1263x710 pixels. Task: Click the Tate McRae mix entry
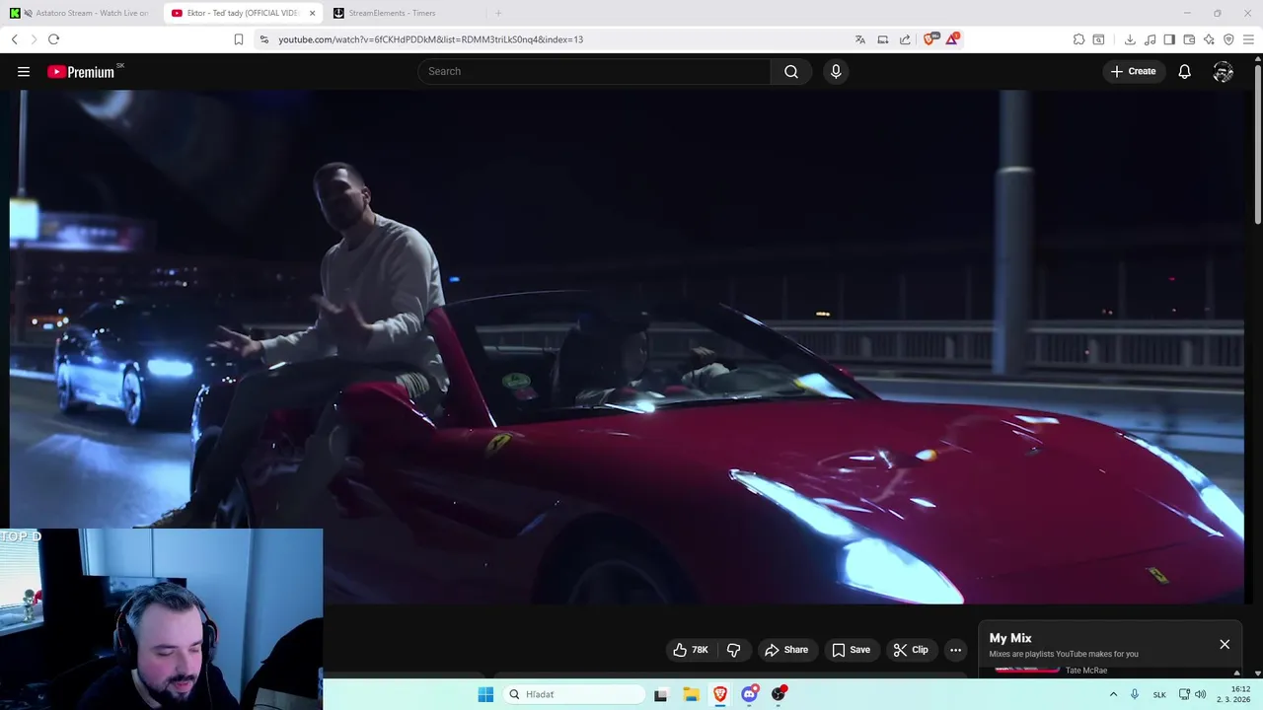pos(1085,671)
